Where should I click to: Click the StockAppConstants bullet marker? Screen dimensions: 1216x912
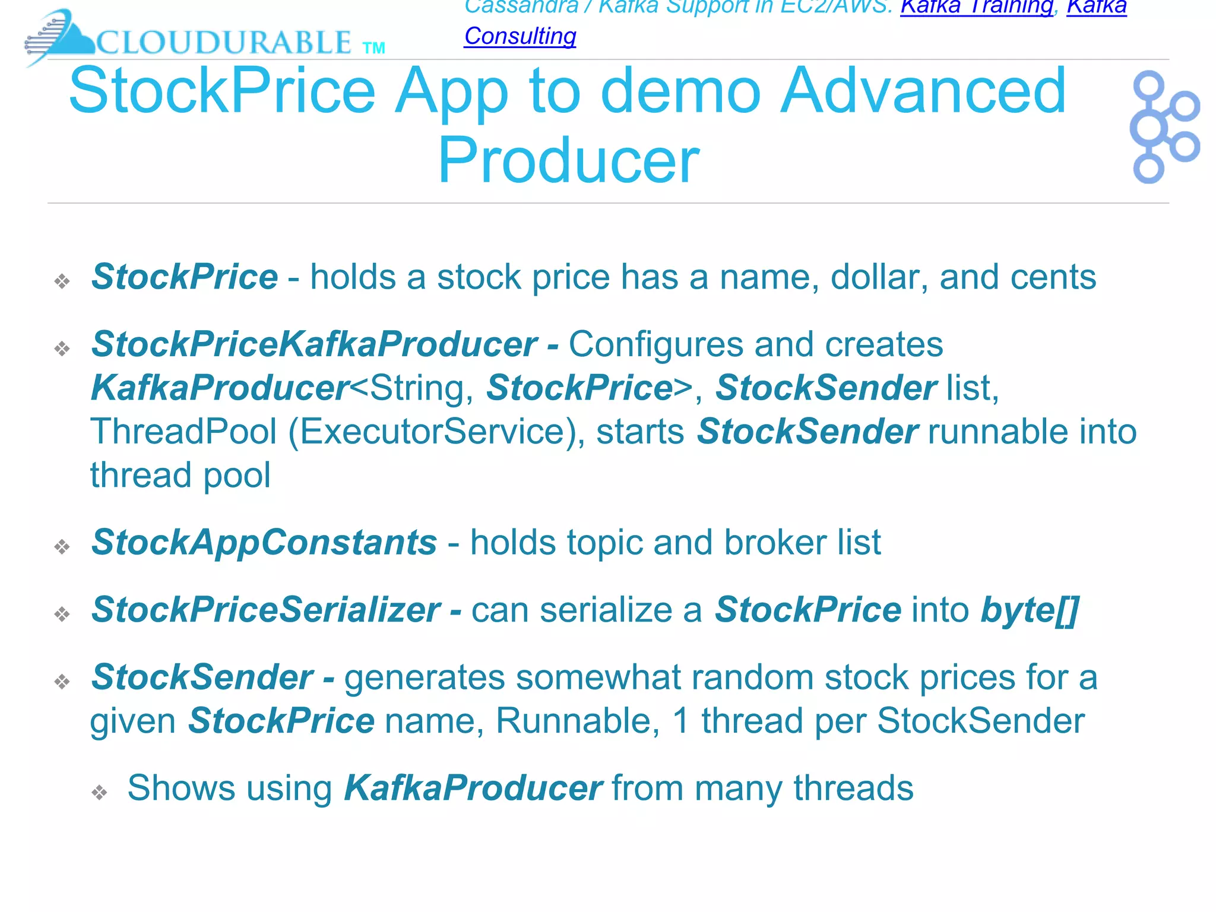62,546
